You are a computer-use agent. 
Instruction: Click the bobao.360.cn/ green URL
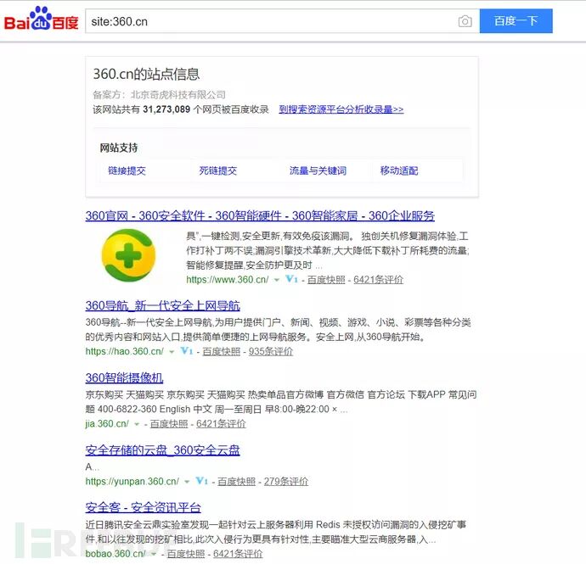pos(116,554)
